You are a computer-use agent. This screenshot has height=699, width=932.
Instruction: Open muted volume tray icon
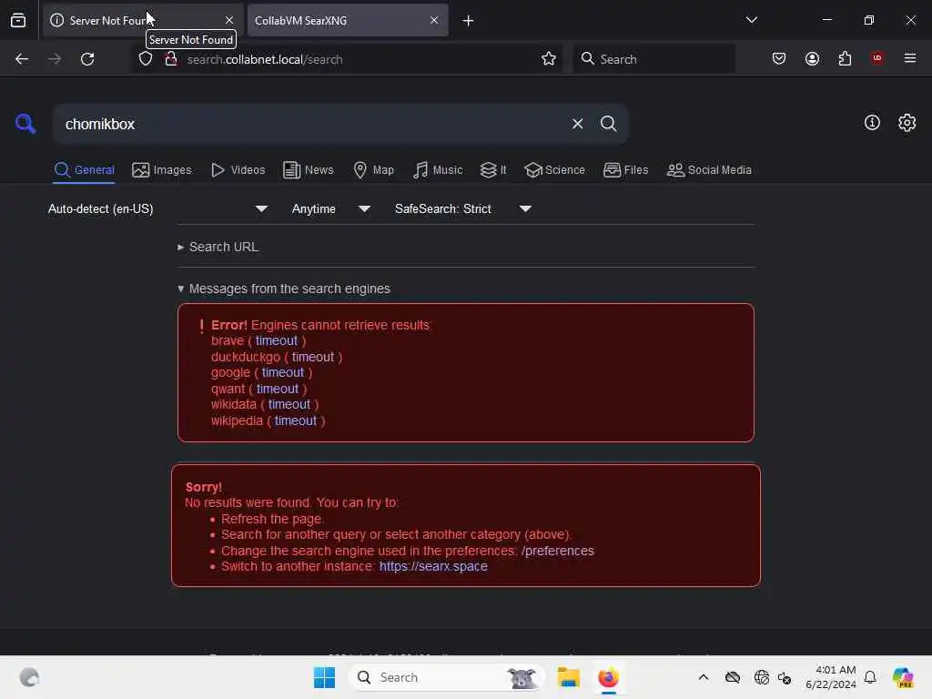[x=785, y=677]
